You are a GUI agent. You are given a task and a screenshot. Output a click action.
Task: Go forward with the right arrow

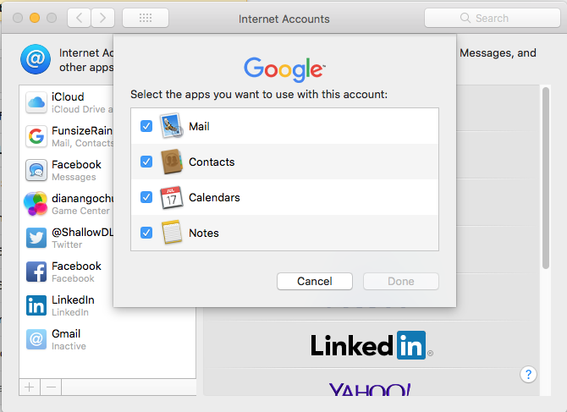(x=102, y=18)
